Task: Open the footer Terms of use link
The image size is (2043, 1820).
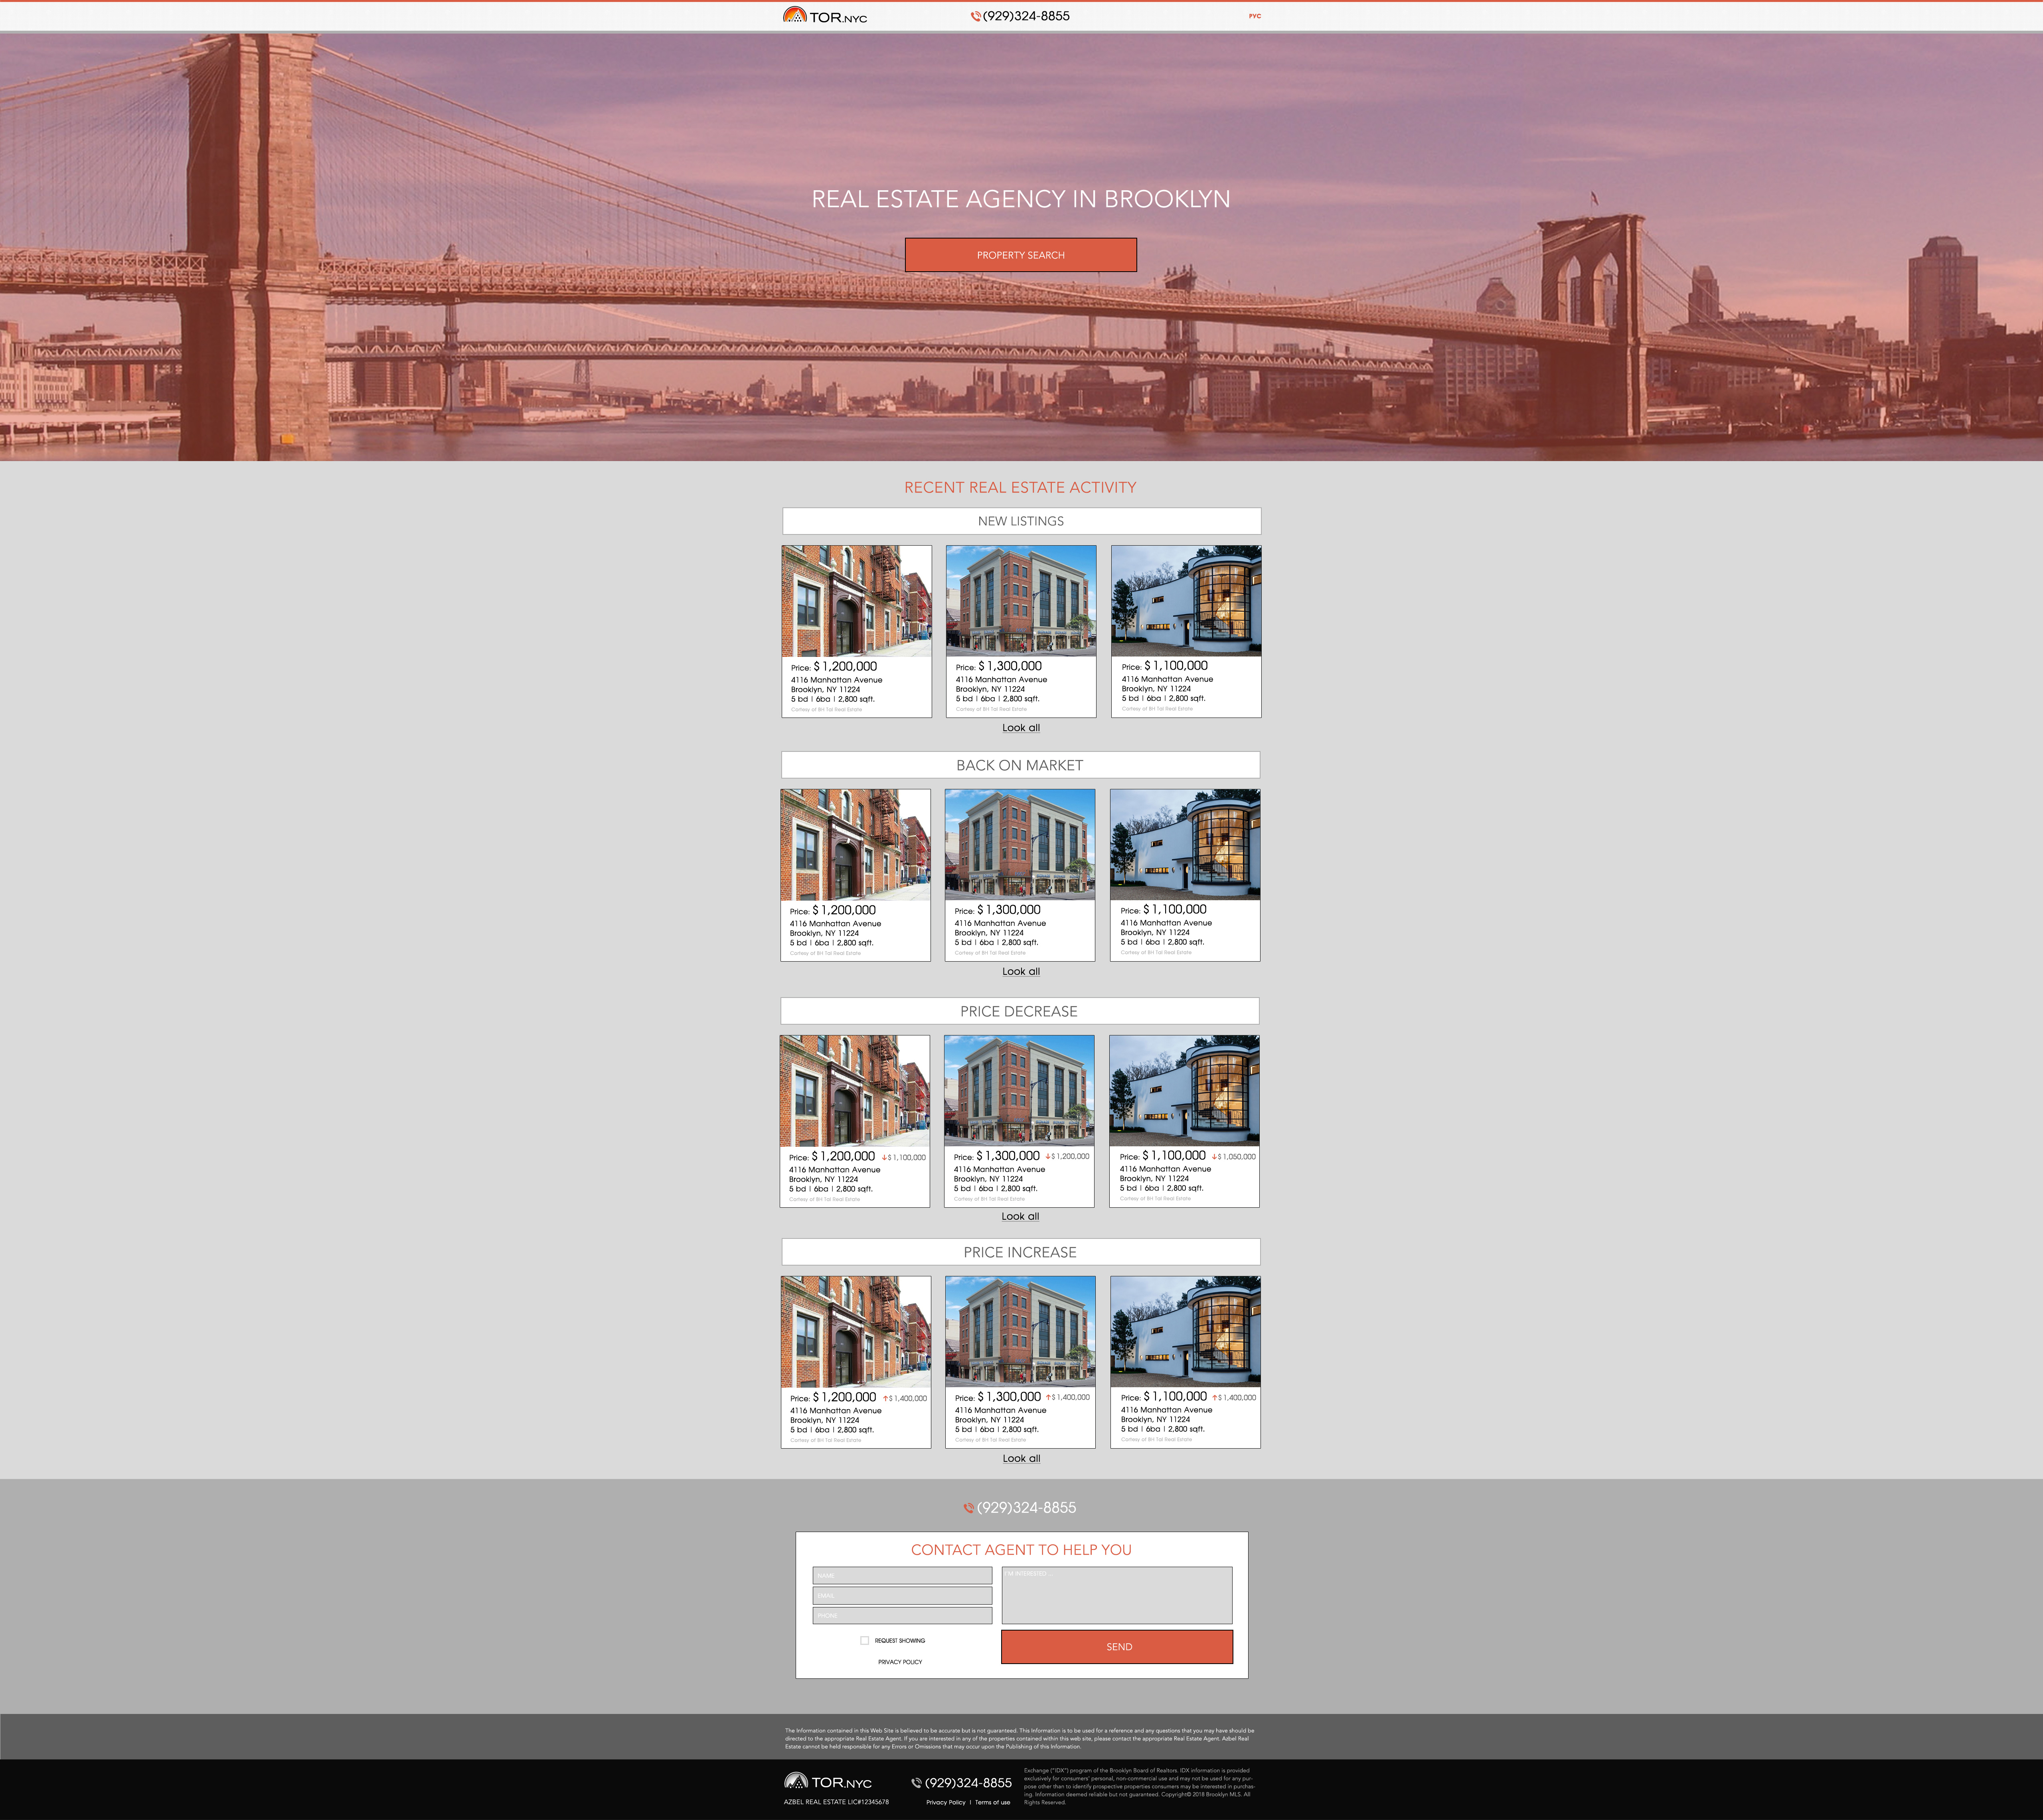Action: 992,1802
